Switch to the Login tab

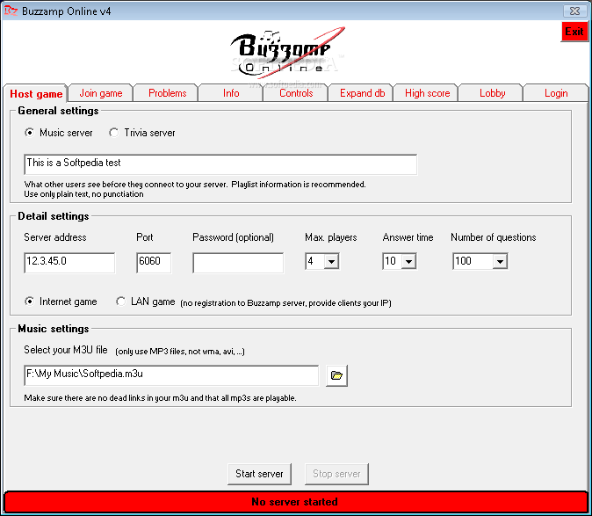(x=556, y=93)
